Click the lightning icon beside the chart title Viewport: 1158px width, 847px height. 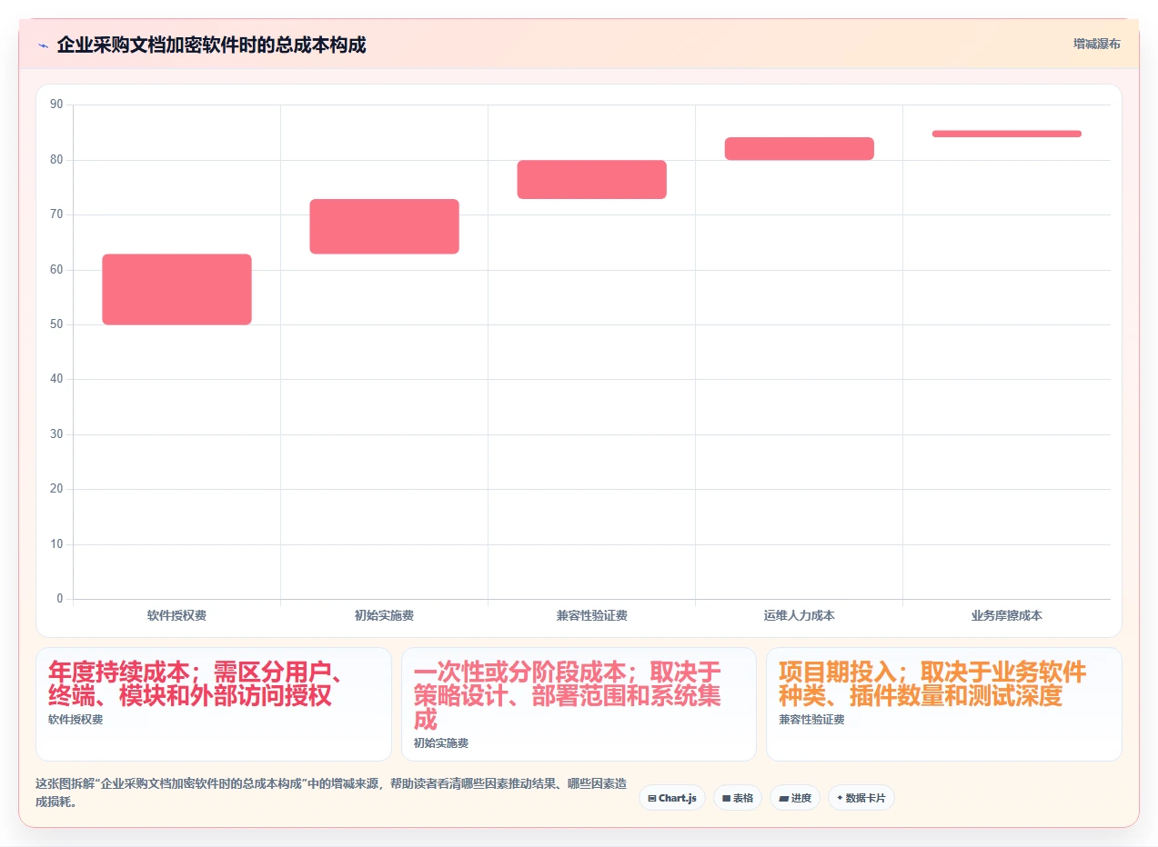pyautogui.click(x=43, y=45)
